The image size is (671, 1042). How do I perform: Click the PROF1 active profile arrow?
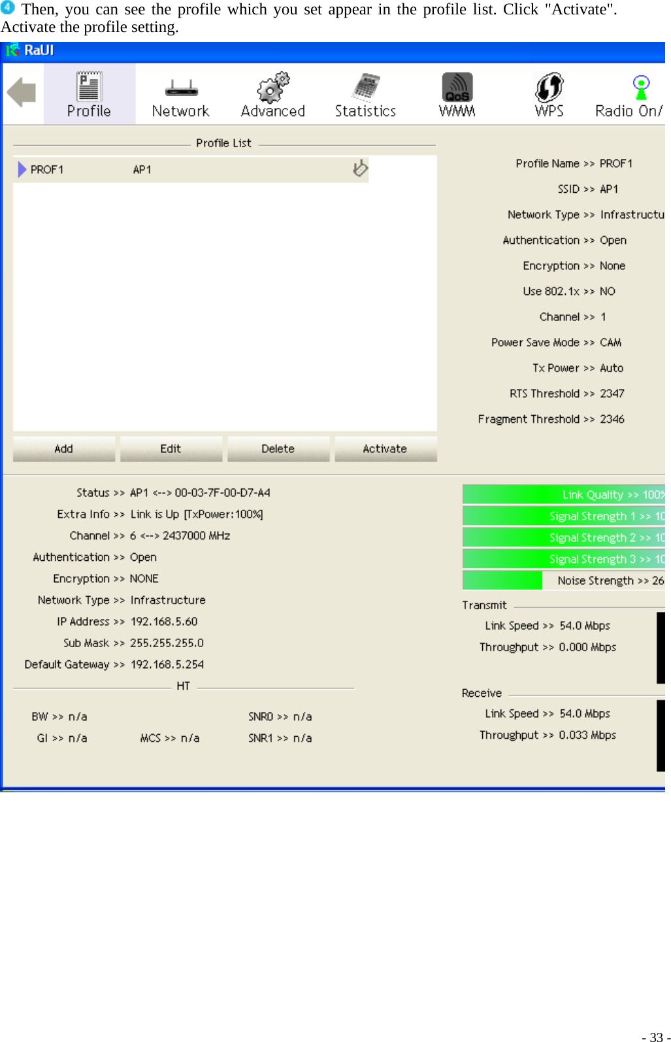click(x=22, y=169)
